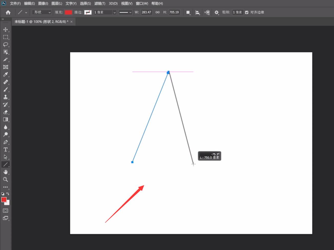This screenshot has height=250, width=334.
Task: Expand the collapsed toolbox panel arrows
Action: (x=3, y=19)
